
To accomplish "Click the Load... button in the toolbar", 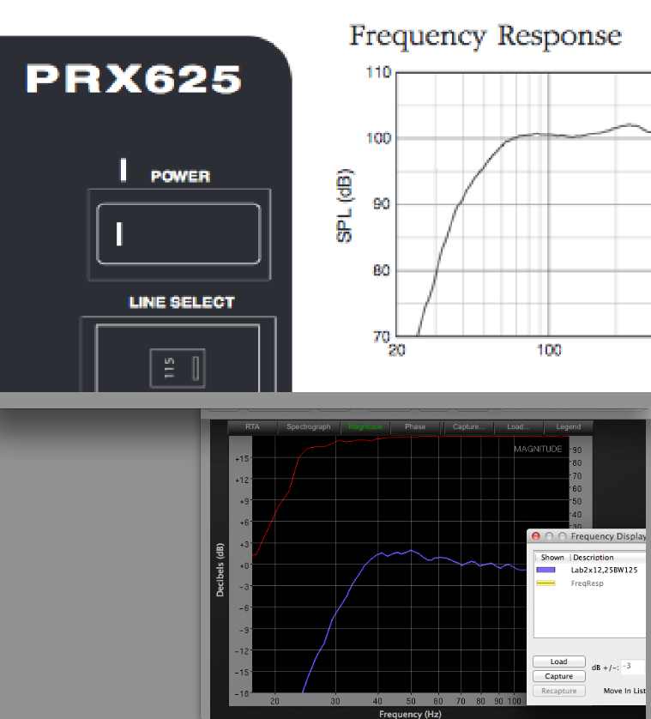I will [518, 427].
